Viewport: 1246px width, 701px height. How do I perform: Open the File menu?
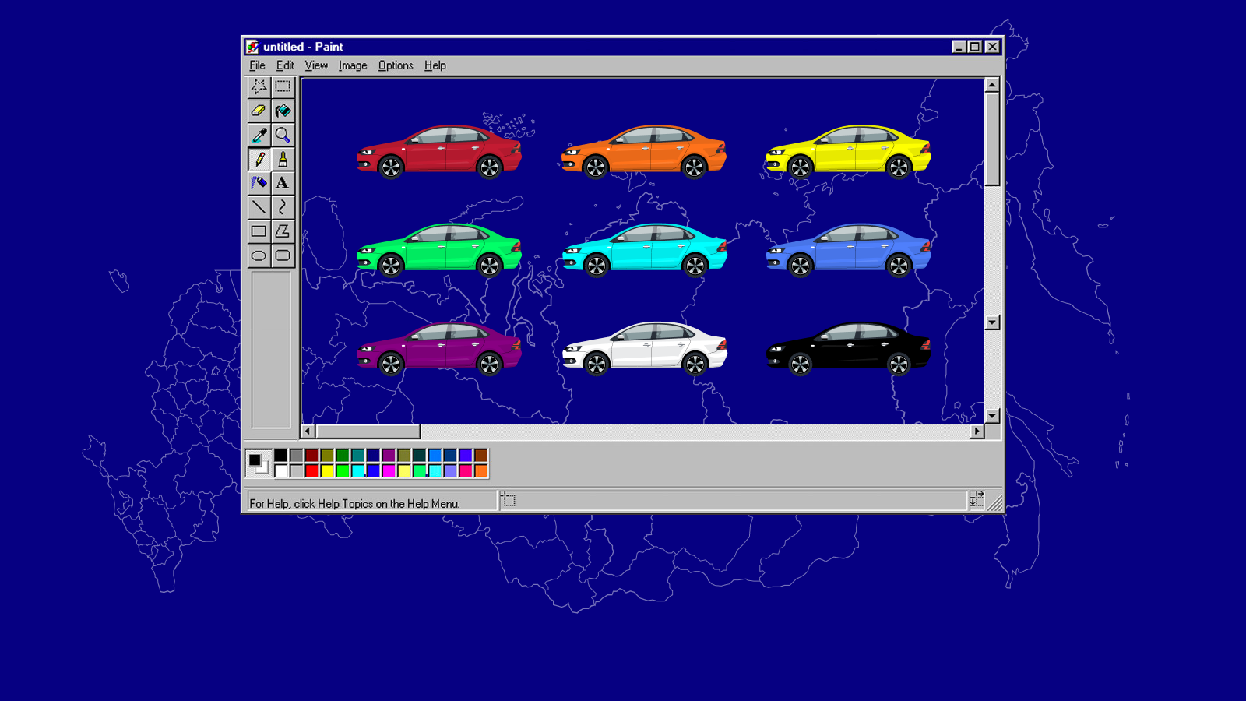pos(257,65)
